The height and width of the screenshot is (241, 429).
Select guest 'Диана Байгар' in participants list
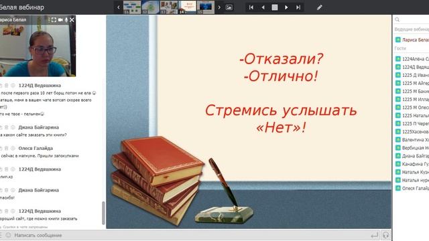[412, 156]
